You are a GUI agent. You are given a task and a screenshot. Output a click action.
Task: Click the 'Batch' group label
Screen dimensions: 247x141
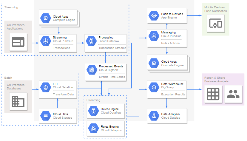[8, 78]
